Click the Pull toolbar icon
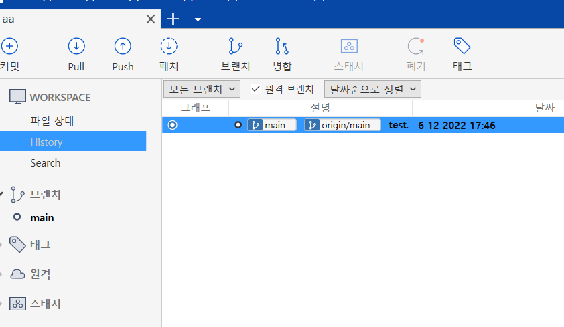Image resolution: width=564 pixels, height=327 pixels. (x=76, y=46)
